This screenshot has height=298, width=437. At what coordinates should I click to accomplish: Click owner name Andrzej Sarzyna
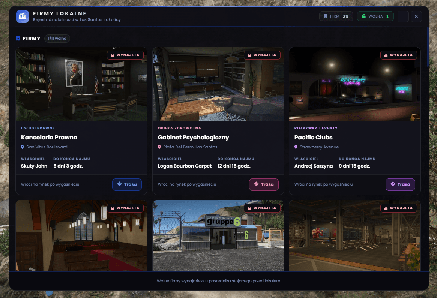coord(314,166)
